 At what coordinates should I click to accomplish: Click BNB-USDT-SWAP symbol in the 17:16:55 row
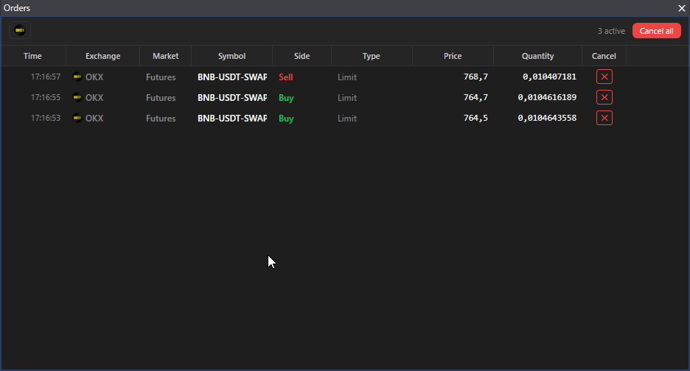(232, 98)
